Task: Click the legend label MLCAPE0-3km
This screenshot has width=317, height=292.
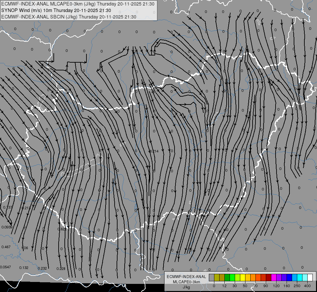Action: coord(186,282)
